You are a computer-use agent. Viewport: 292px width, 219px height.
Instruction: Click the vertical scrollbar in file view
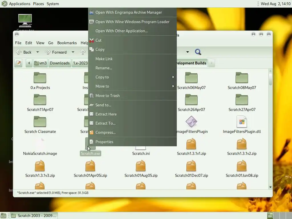[x=270, y=79]
